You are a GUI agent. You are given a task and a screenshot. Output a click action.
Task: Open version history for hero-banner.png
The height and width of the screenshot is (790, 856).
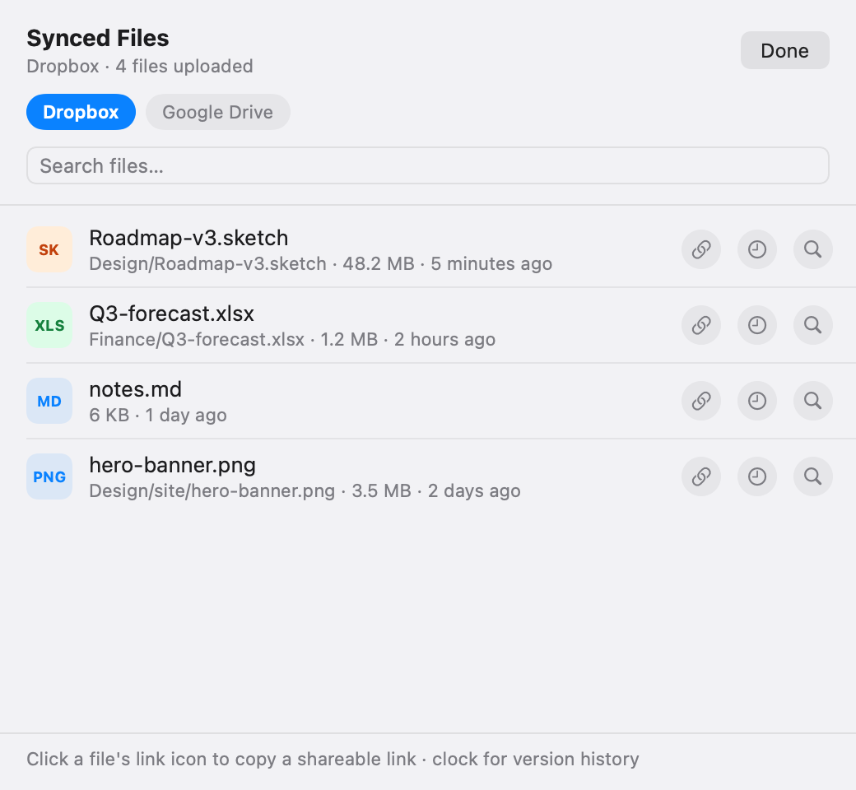pyautogui.click(x=757, y=476)
